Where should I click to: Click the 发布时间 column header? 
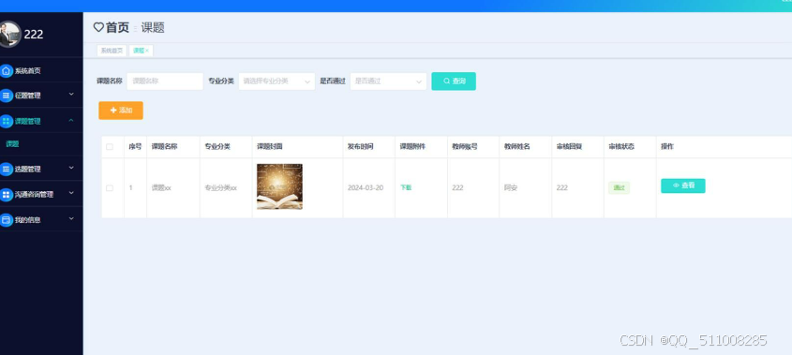[x=360, y=147]
